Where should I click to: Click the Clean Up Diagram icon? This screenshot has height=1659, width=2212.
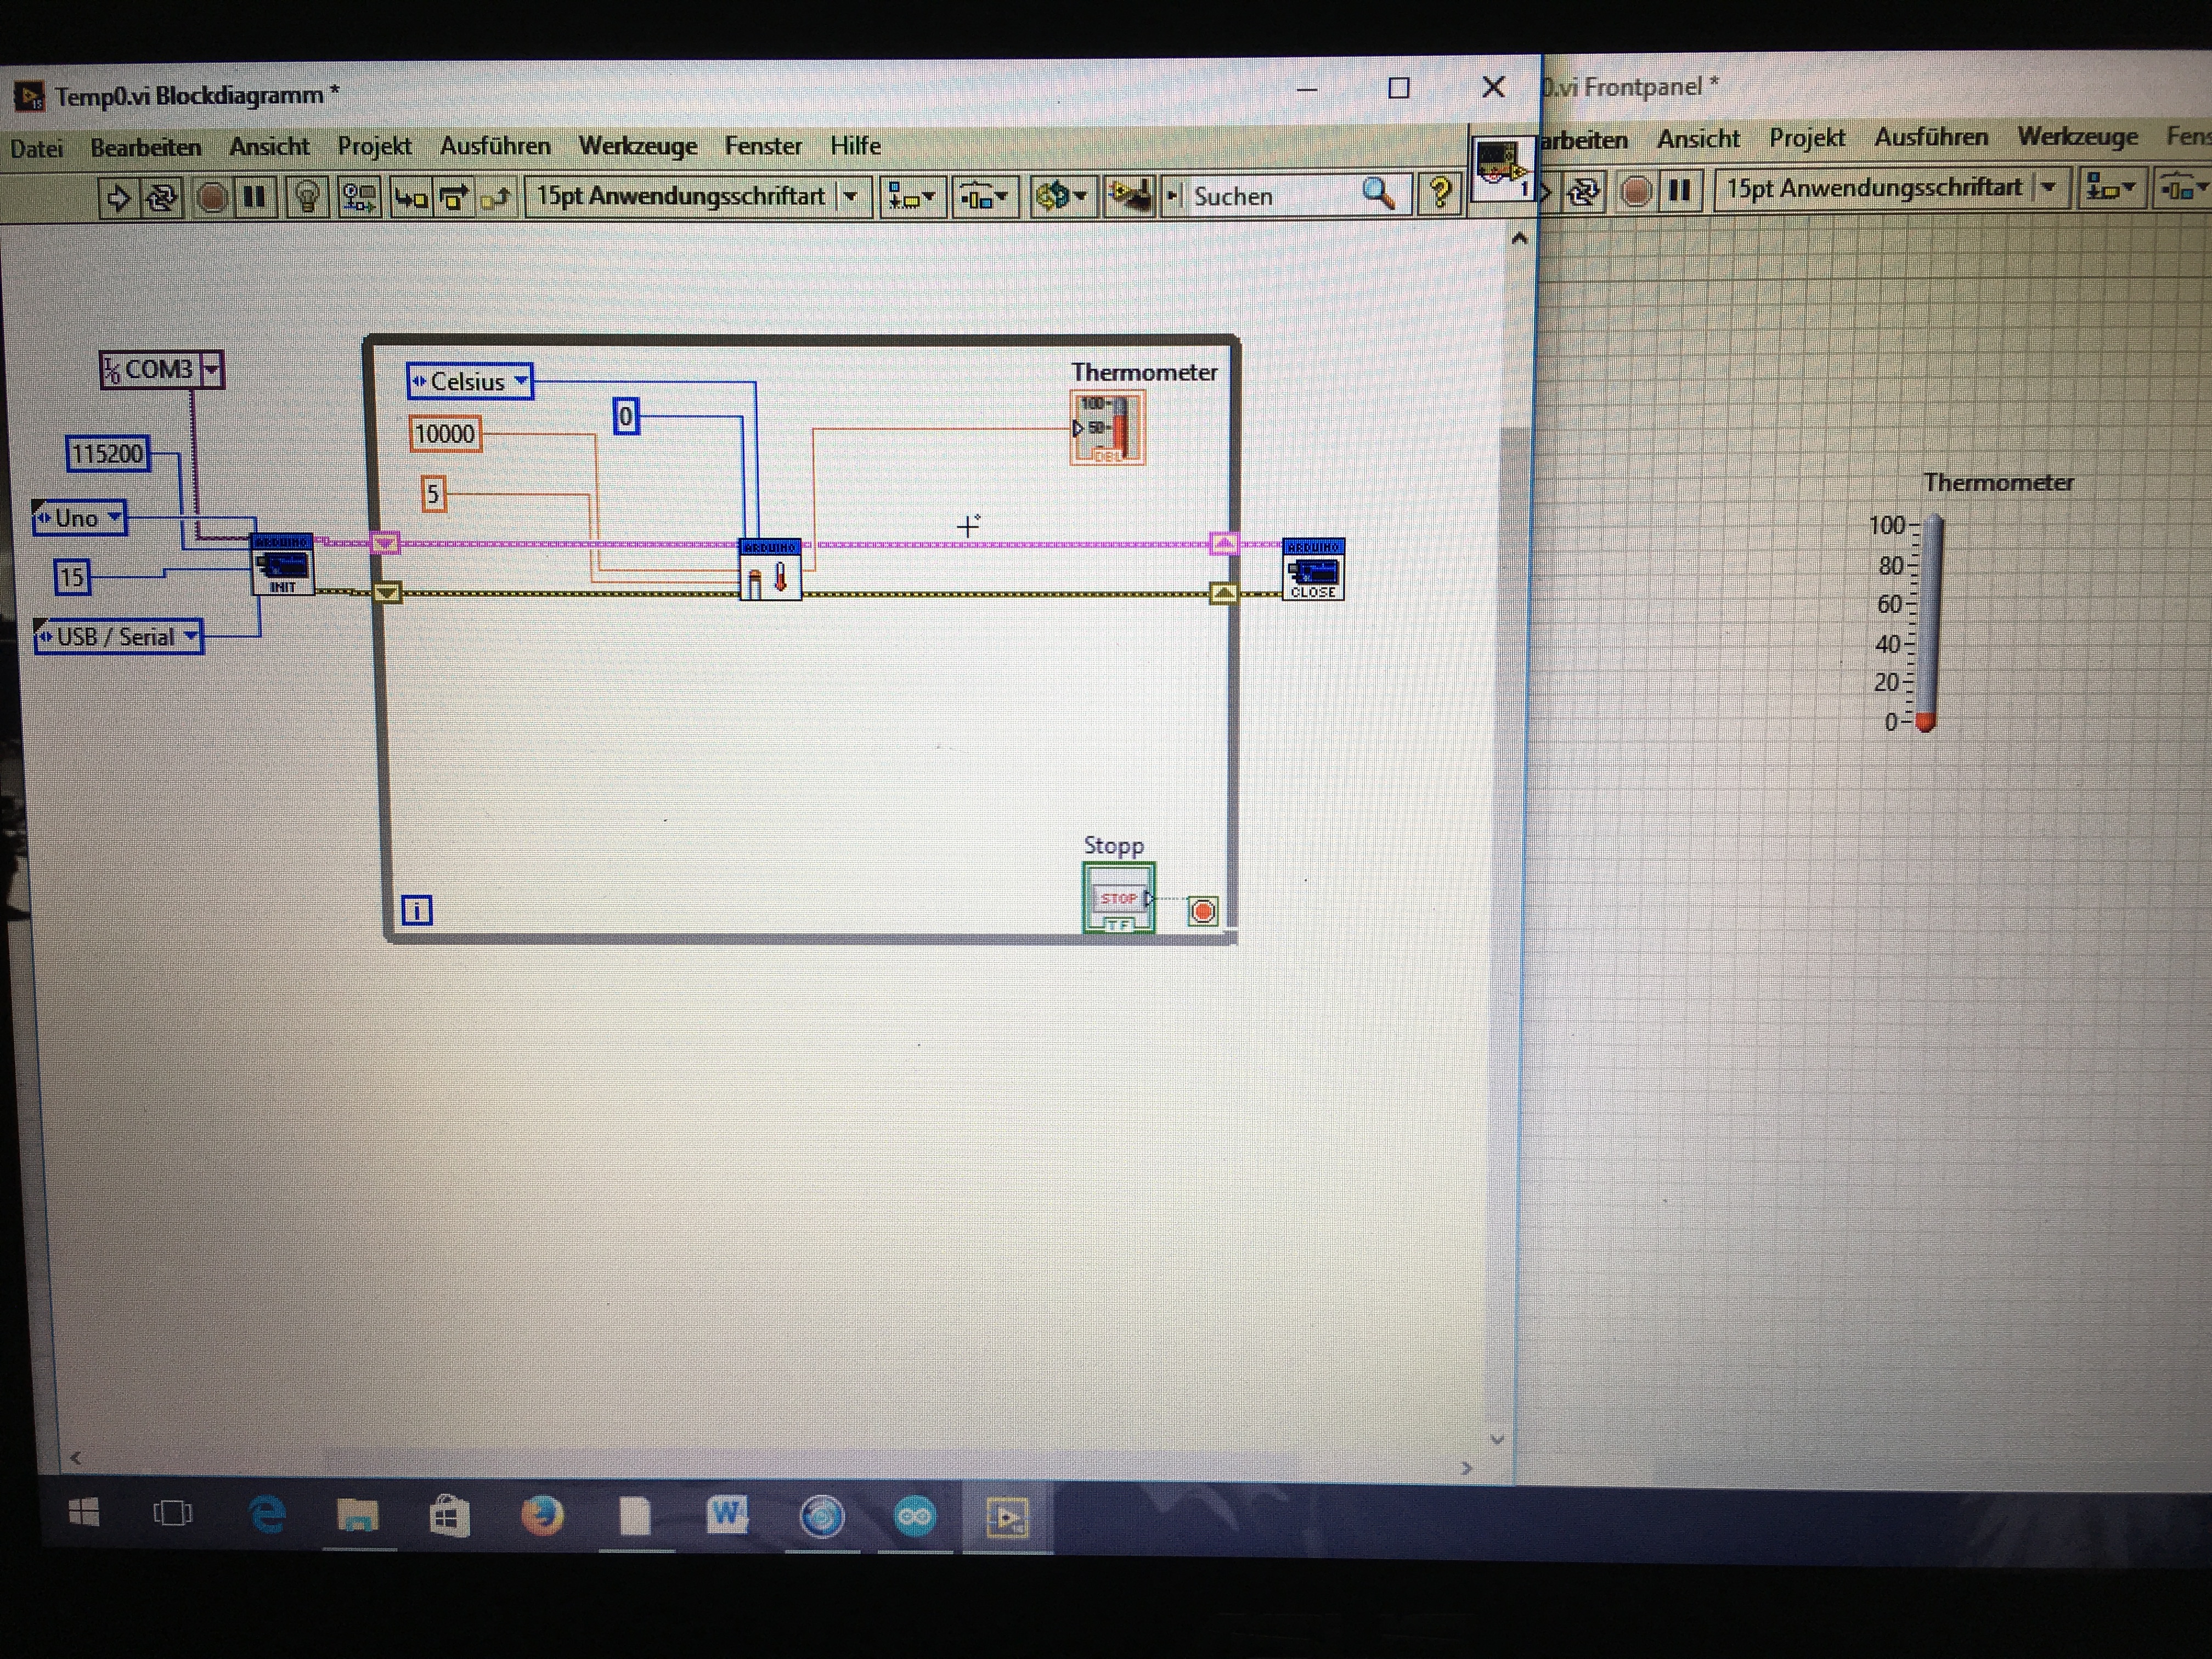point(1129,196)
